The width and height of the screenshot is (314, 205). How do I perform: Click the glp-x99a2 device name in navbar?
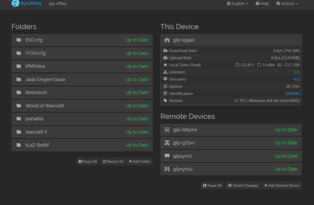coord(58,4)
